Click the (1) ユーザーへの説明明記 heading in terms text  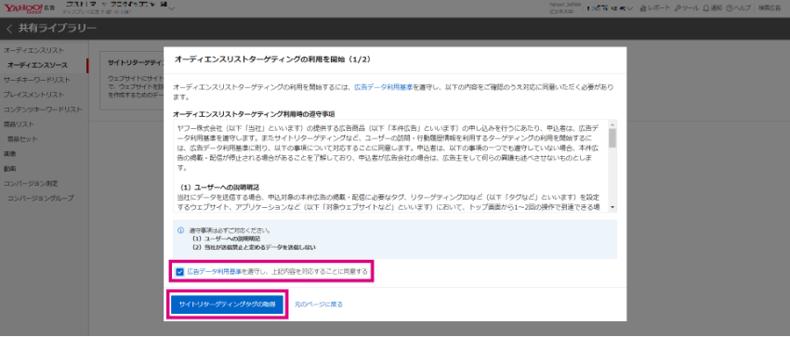(x=219, y=187)
